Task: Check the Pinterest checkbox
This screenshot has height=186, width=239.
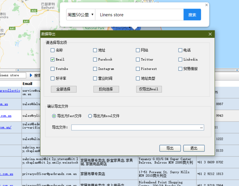Action: 138,69
